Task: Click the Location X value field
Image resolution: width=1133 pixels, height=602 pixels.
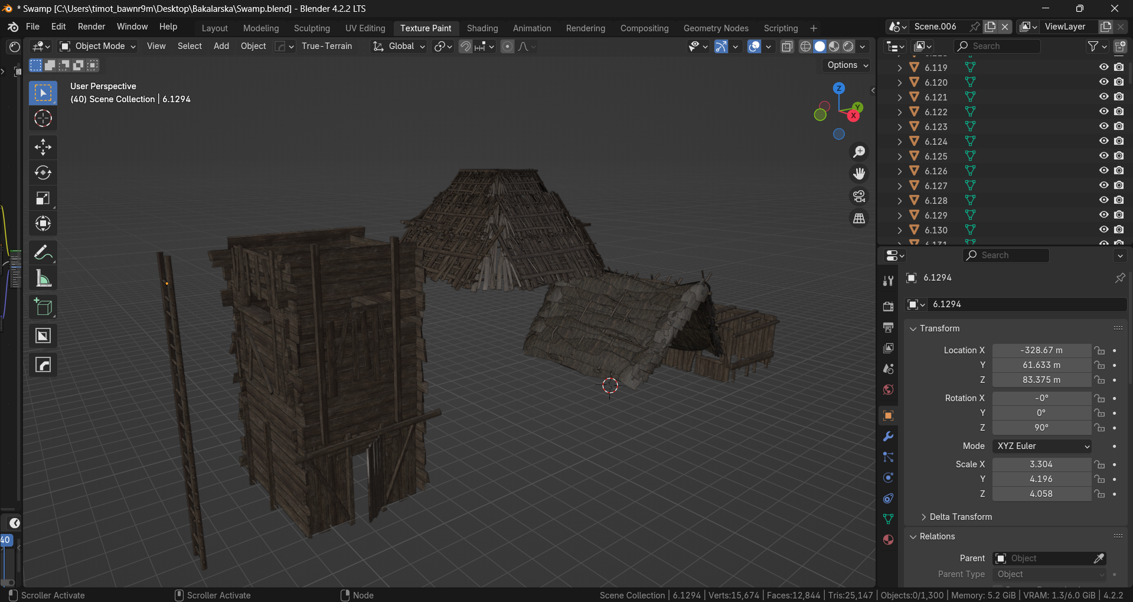Action: pos(1041,350)
